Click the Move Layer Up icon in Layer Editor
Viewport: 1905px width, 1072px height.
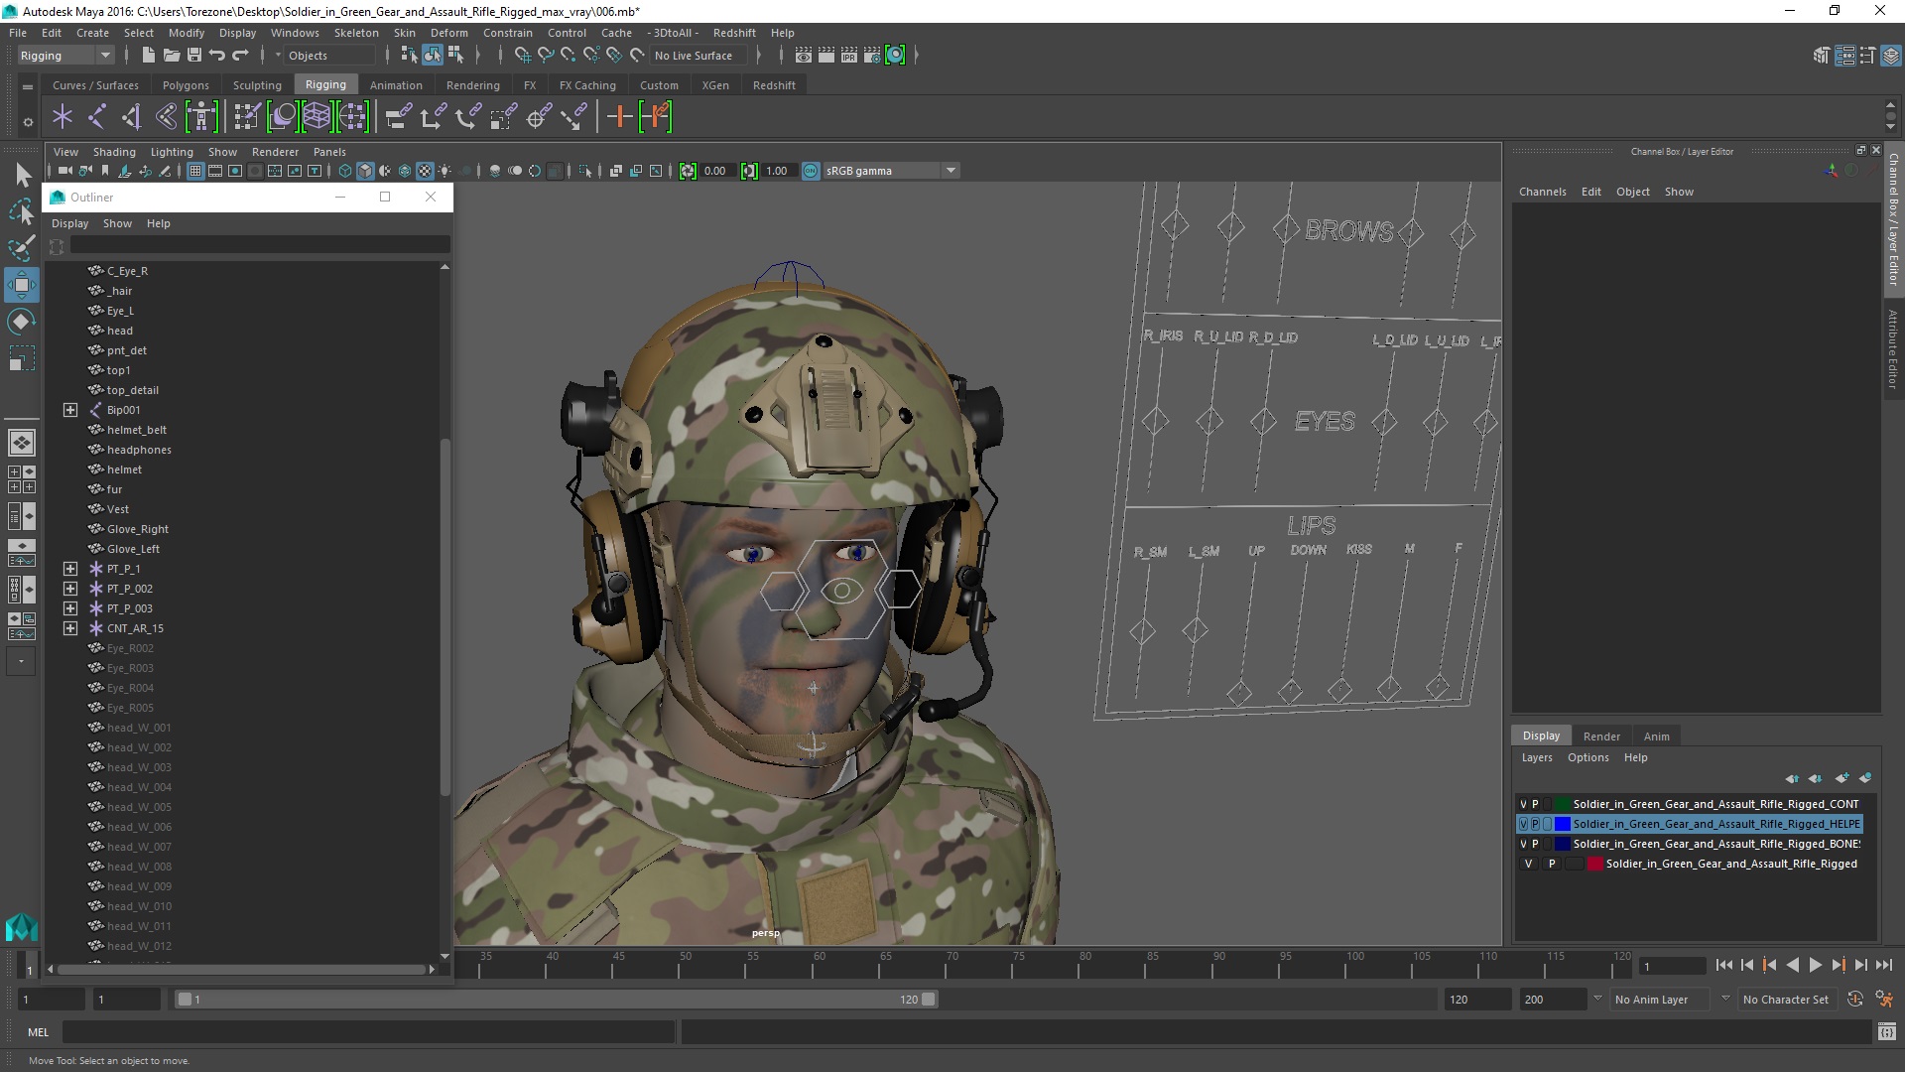[x=1792, y=778]
